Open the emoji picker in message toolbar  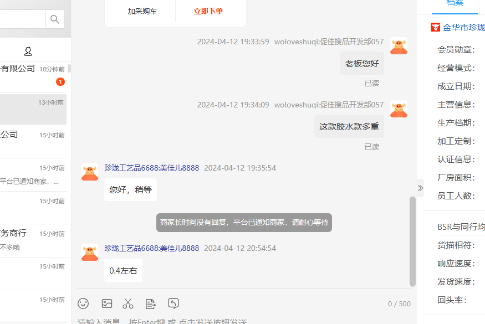[83, 304]
